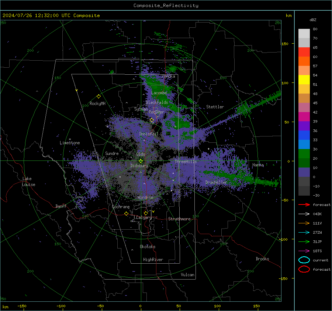Click the dBZ legend heading
The height and width of the screenshot is (311, 332).
pyautogui.click(x=313, y=20)
